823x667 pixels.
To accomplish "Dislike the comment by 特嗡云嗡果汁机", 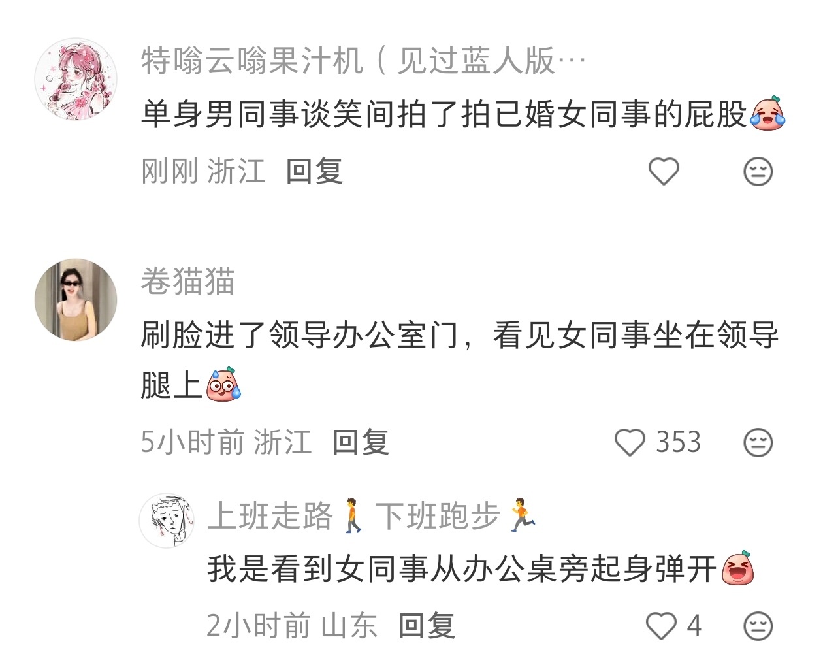I will 758,171.
